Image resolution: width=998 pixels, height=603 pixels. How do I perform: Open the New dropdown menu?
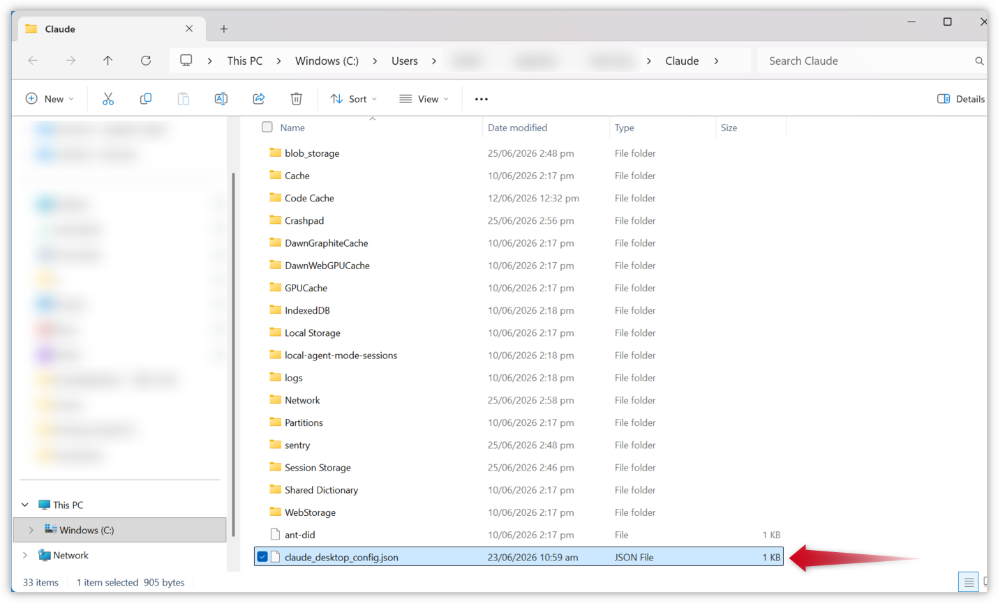pyautogui.click(x=50, y=99)
